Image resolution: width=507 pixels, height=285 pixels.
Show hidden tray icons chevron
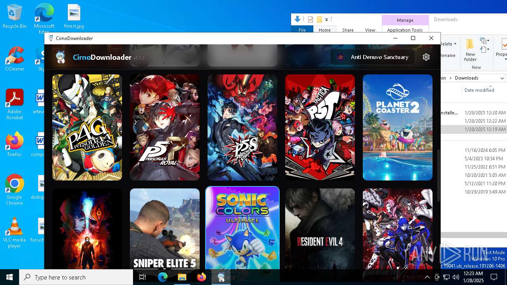pyautogui.click(x=427, y=277)
